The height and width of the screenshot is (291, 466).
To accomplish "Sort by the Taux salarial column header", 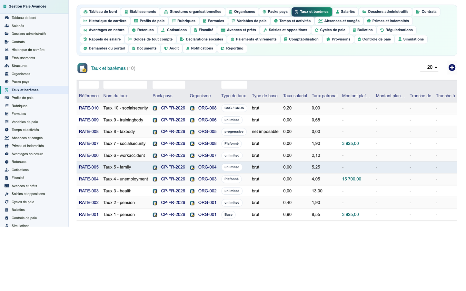I will (295, 96).
